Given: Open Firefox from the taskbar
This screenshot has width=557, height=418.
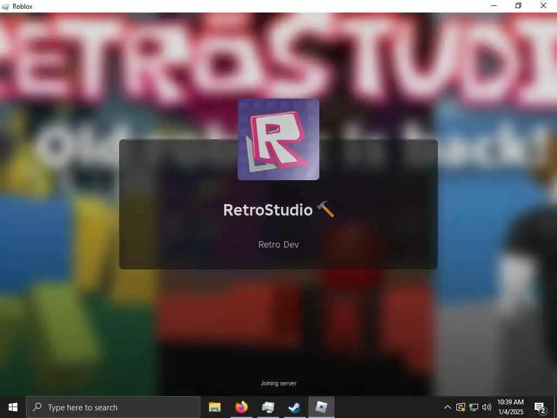Looking at the screenshot, I should pos(241,407).
